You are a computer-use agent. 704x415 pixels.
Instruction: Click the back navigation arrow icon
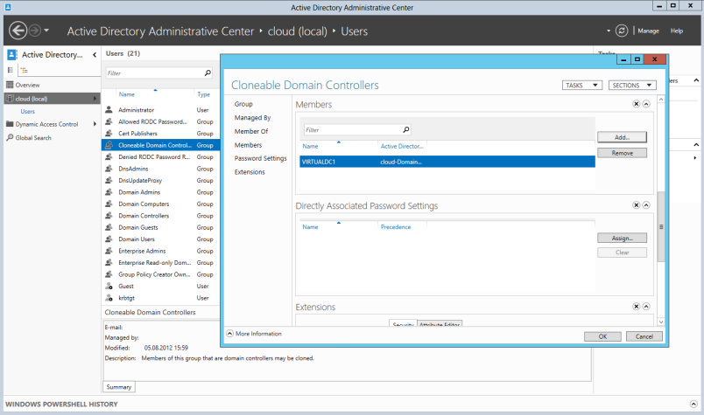(x=18, y=31)
